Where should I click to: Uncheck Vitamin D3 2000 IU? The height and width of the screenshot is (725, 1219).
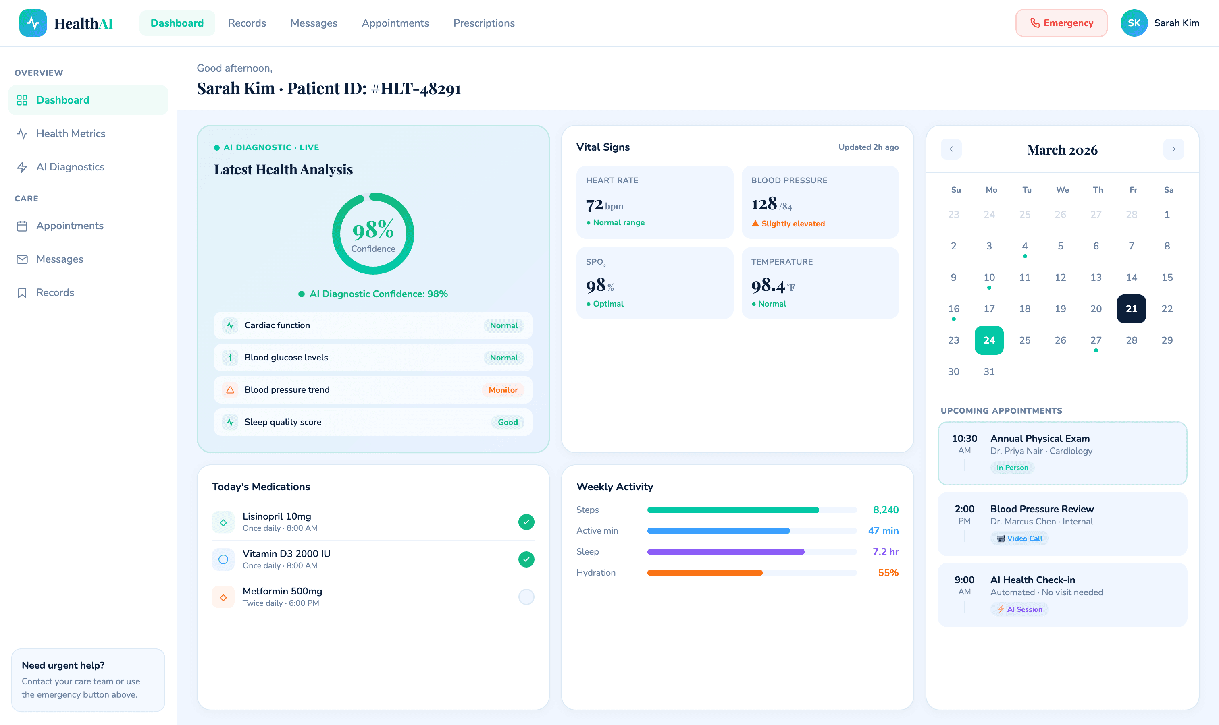pos(526,559)
